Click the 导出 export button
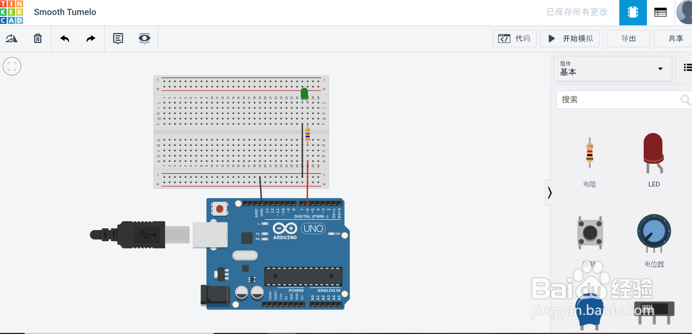 (x=629, y=39)
